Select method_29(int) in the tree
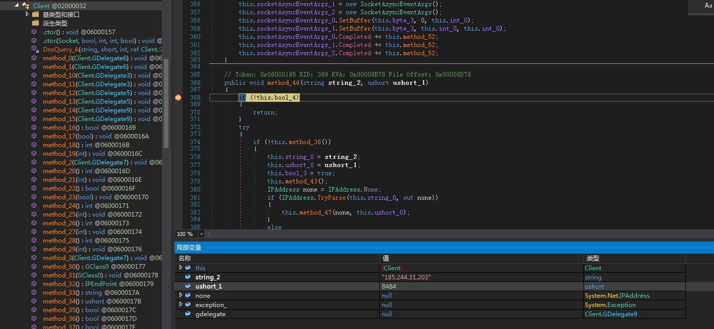Screen dimensions: 714x329 click(x=92, y=249)
